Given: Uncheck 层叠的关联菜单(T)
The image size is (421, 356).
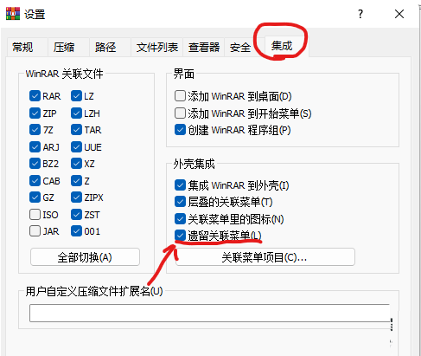Looking at the screenshot, I should (x=180, y=202).
